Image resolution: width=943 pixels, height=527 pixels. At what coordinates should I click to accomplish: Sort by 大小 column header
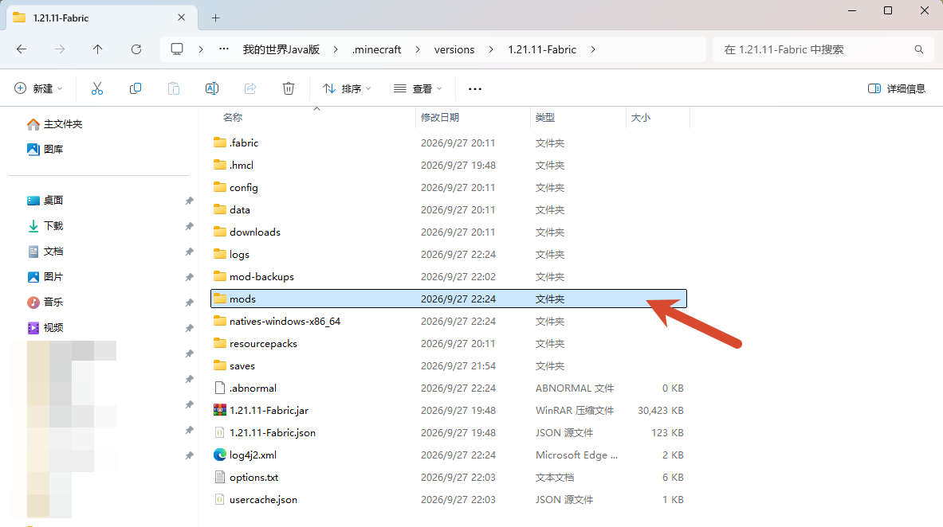[x=641, y=118]
